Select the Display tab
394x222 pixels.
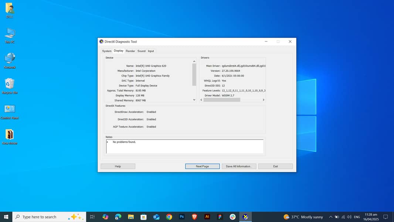pyautogui.click(x=118, y=51)
